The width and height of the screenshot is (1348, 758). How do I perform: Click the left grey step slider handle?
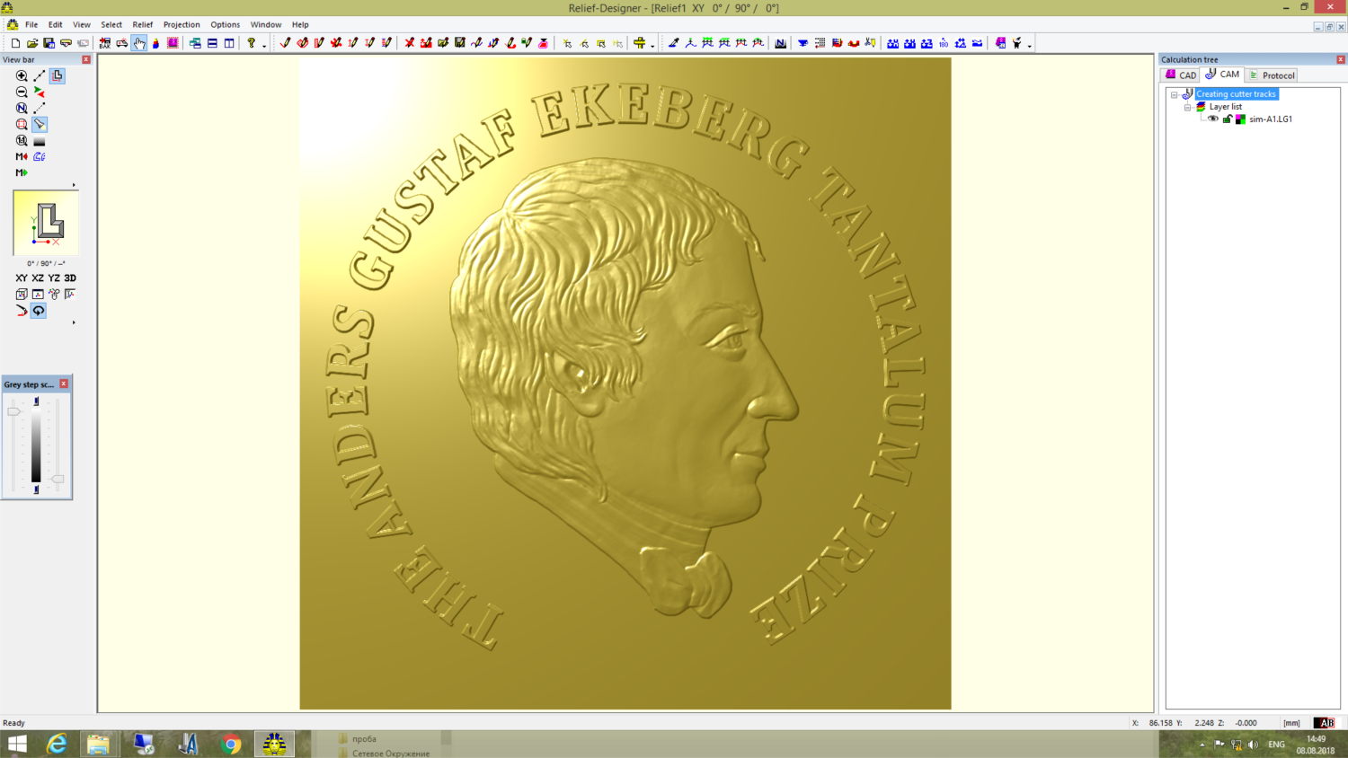point(13,411)
